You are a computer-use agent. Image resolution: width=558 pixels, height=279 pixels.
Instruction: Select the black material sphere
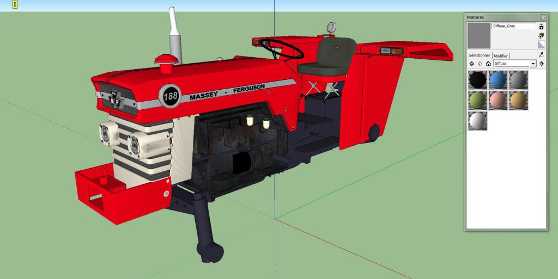pyautogui.click(x=477, y=80)
